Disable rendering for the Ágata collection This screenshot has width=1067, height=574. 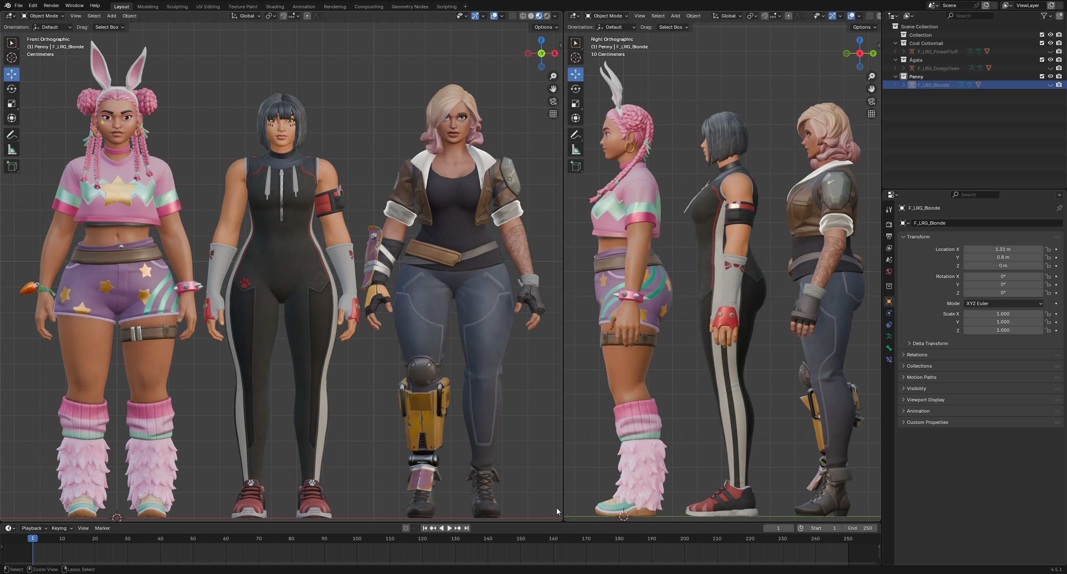tap(1059, 60)
